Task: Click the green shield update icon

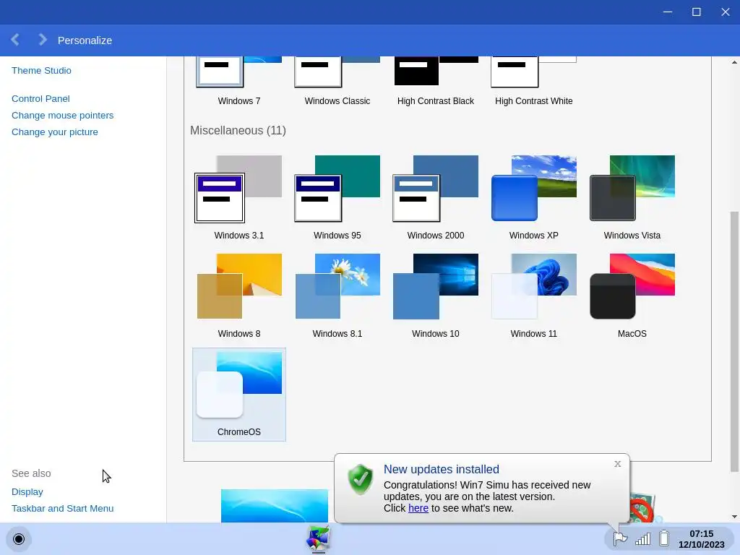Action: pyautogui.click(x=361, y=478)
